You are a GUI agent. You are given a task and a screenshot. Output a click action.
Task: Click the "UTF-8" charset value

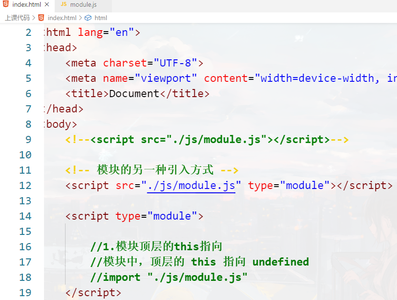point(175,63)
